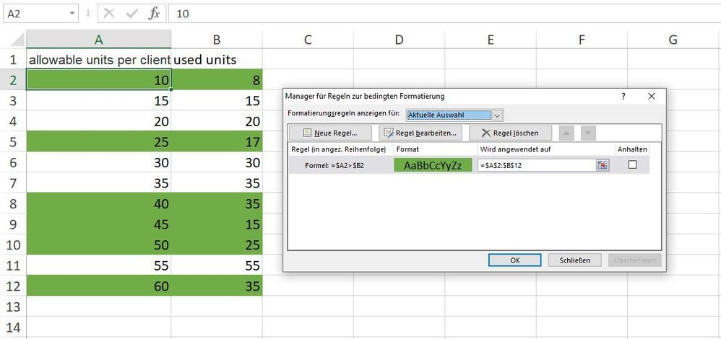Move the rule down with the arrow
The width and height of the screenshot is (721, 339).
click(588, 133)
